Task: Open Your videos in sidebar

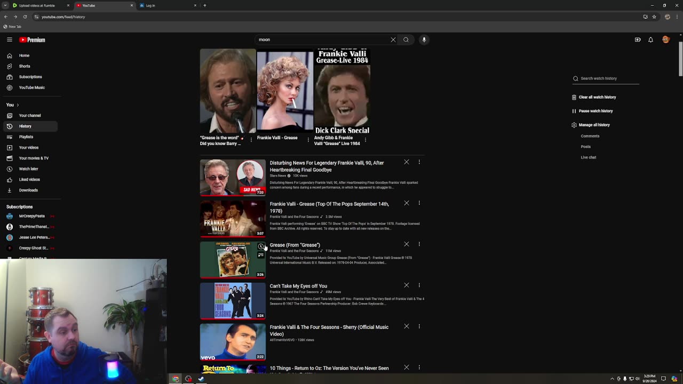Action: [29, 147]
